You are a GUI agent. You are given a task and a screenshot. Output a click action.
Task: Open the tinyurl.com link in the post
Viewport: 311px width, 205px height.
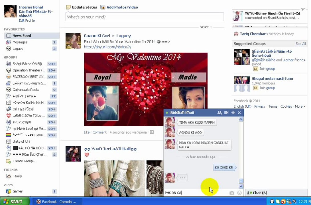[x=107, y=47]
